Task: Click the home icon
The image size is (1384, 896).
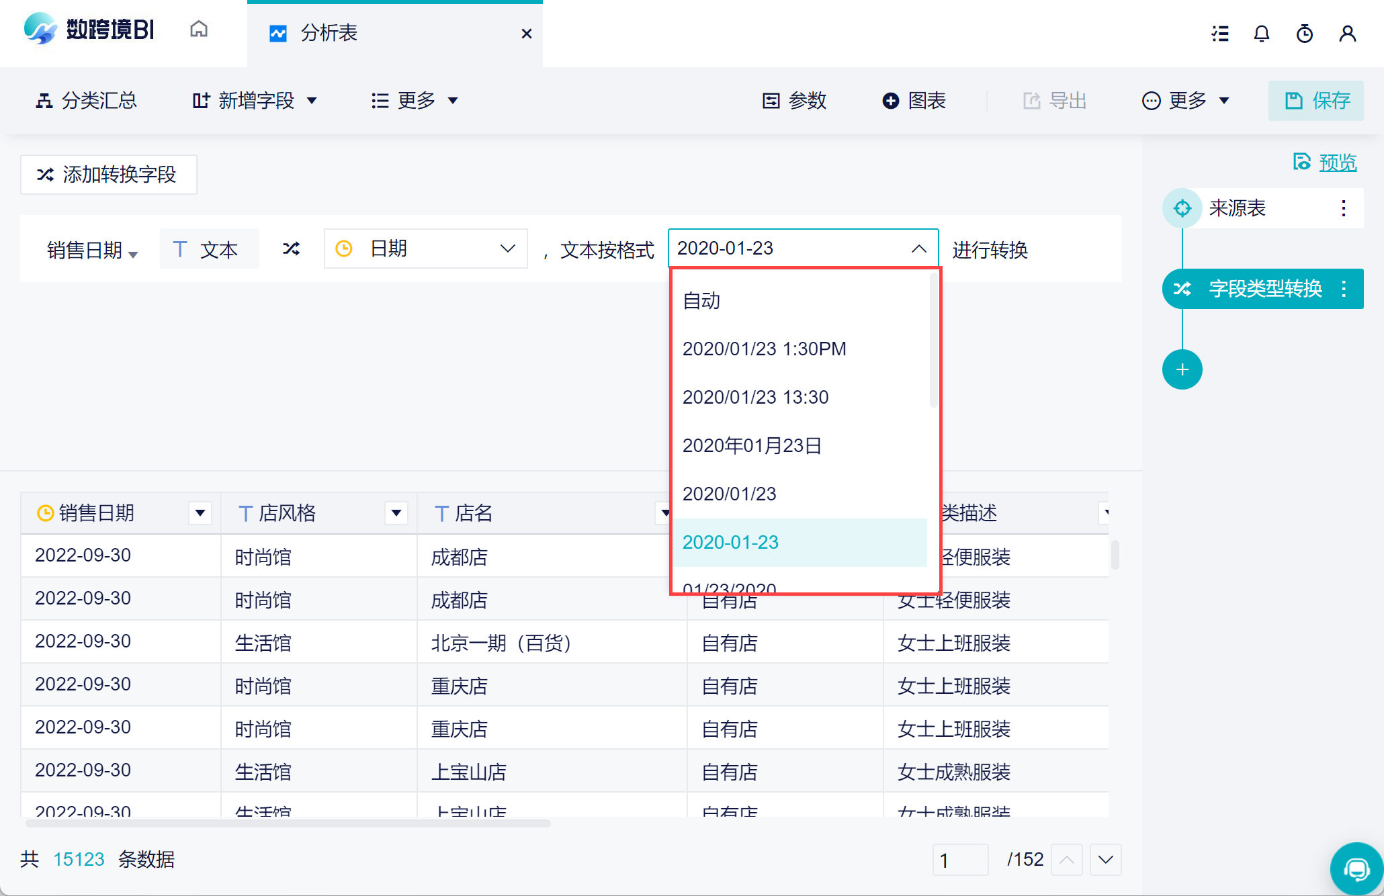Action: tap(199, 30)
